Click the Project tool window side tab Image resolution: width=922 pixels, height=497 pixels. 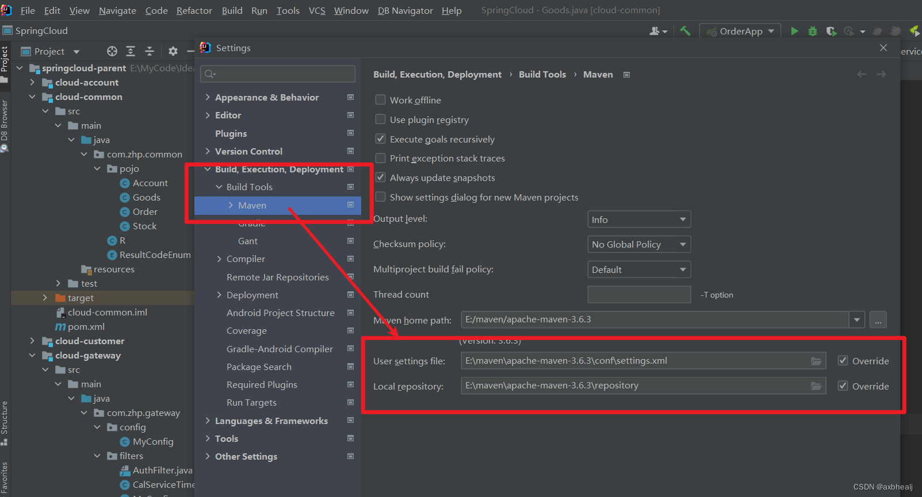5,64
